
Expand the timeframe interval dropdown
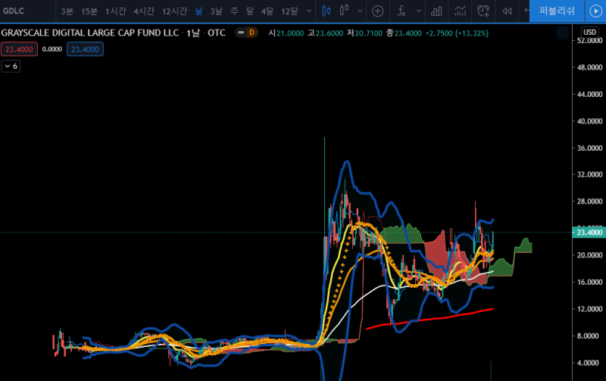tap(309, 11)
